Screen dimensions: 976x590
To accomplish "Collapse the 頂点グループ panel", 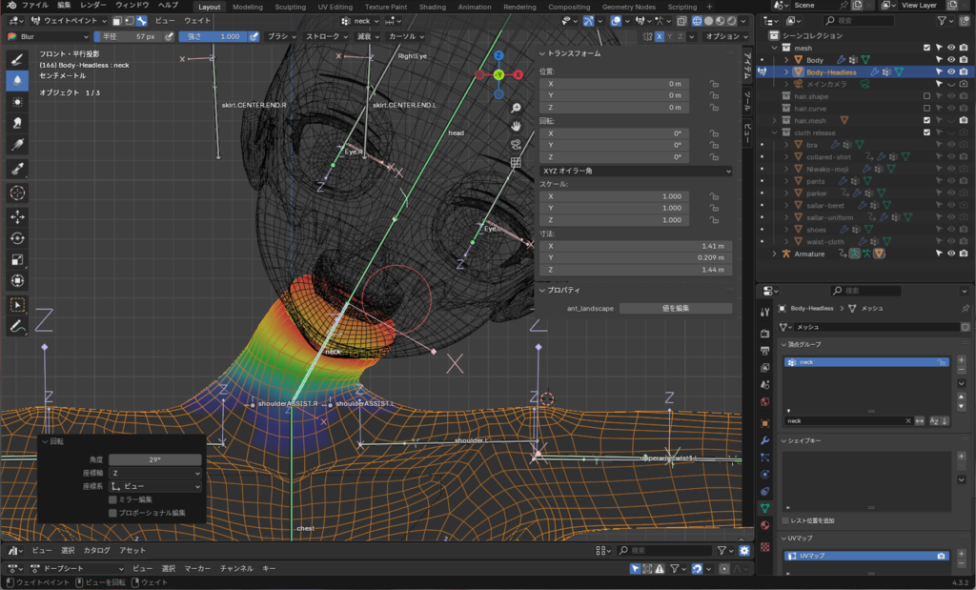I will point(801,344).
